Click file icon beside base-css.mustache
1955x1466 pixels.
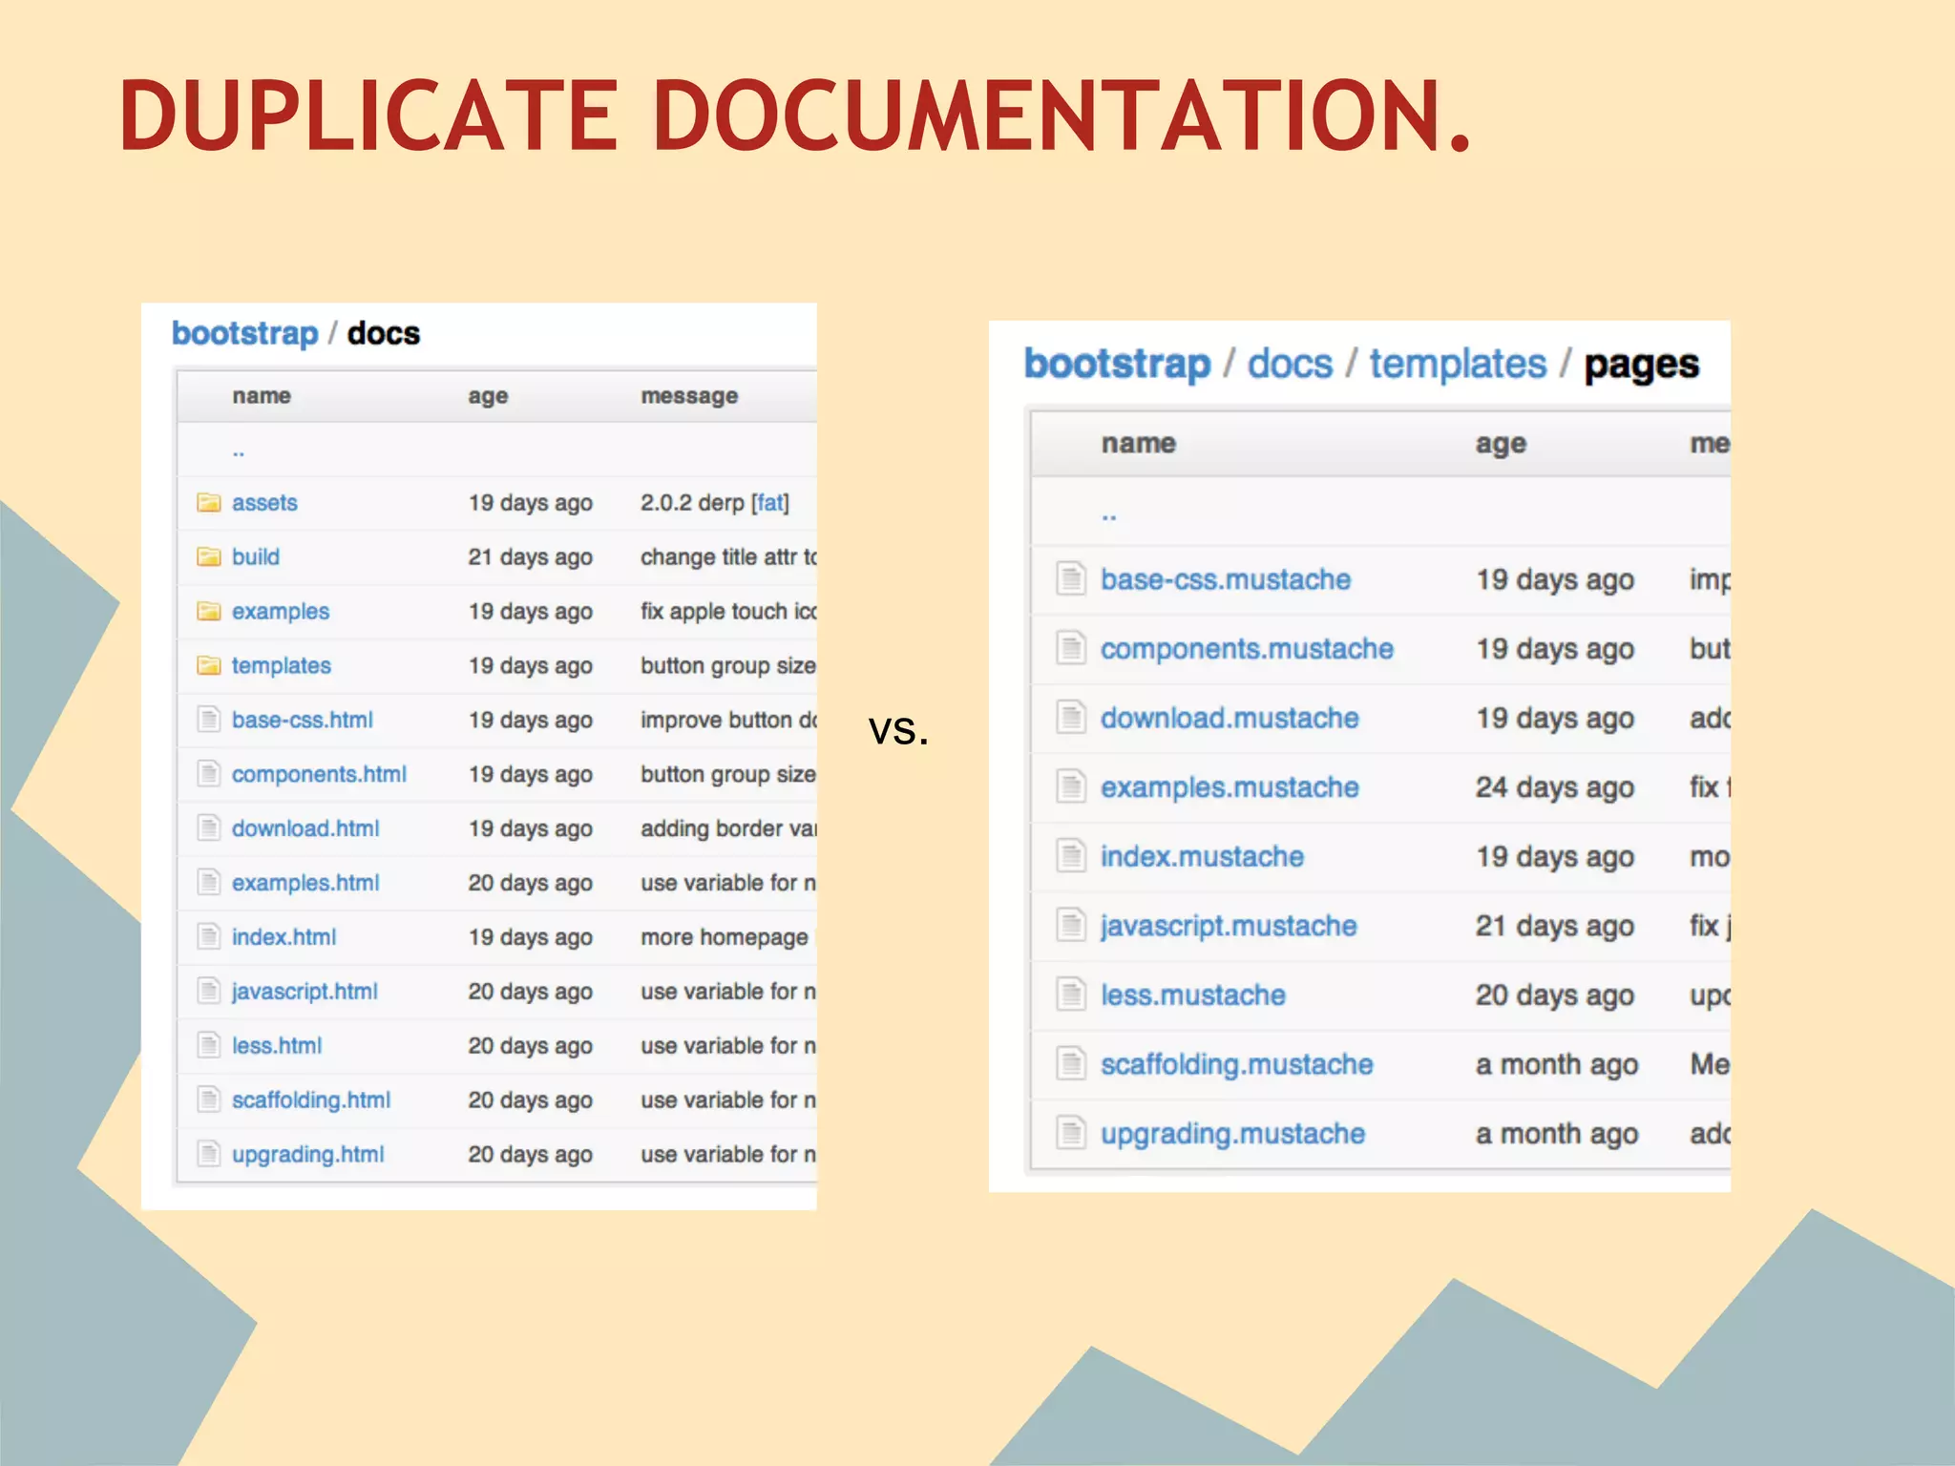point(1071,578)
